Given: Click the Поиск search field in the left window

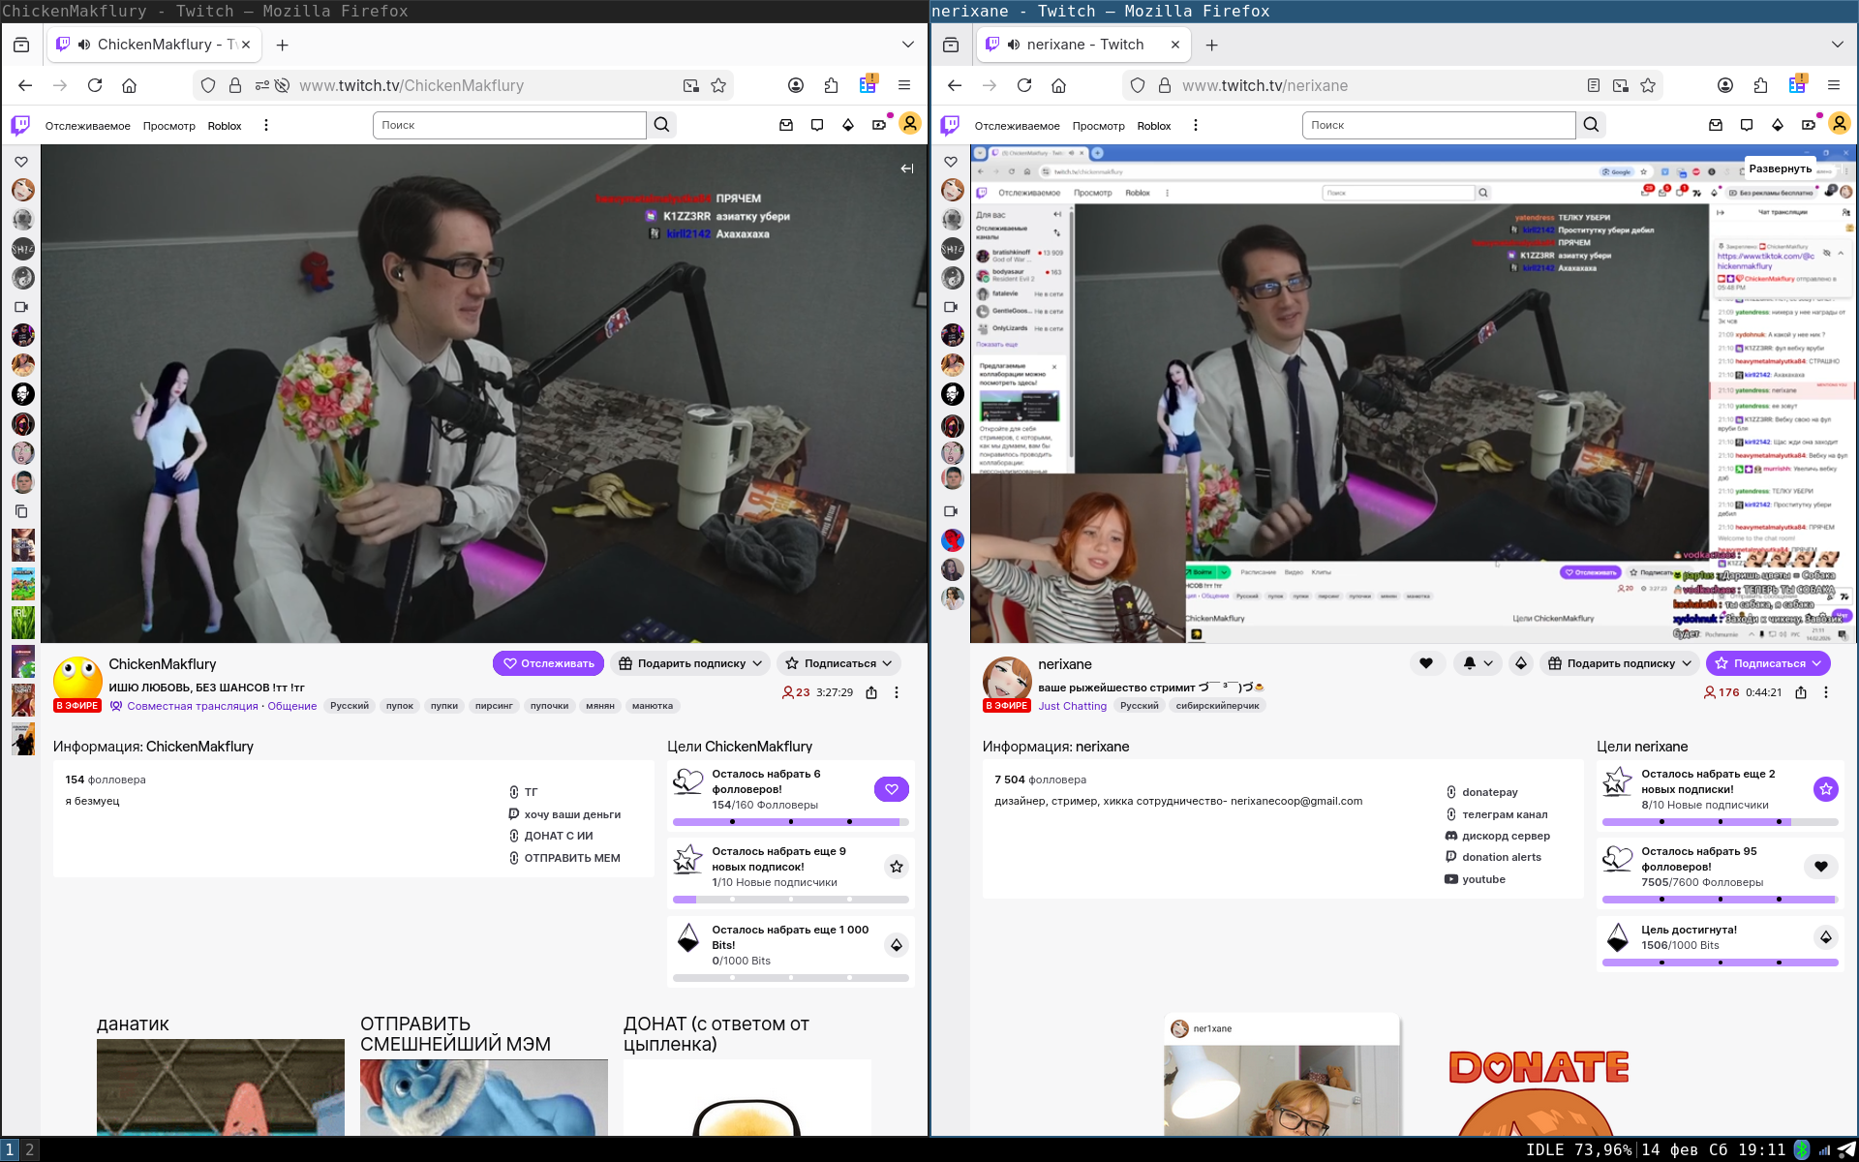Looking at the screenshot, I should [x=508, y=125].
